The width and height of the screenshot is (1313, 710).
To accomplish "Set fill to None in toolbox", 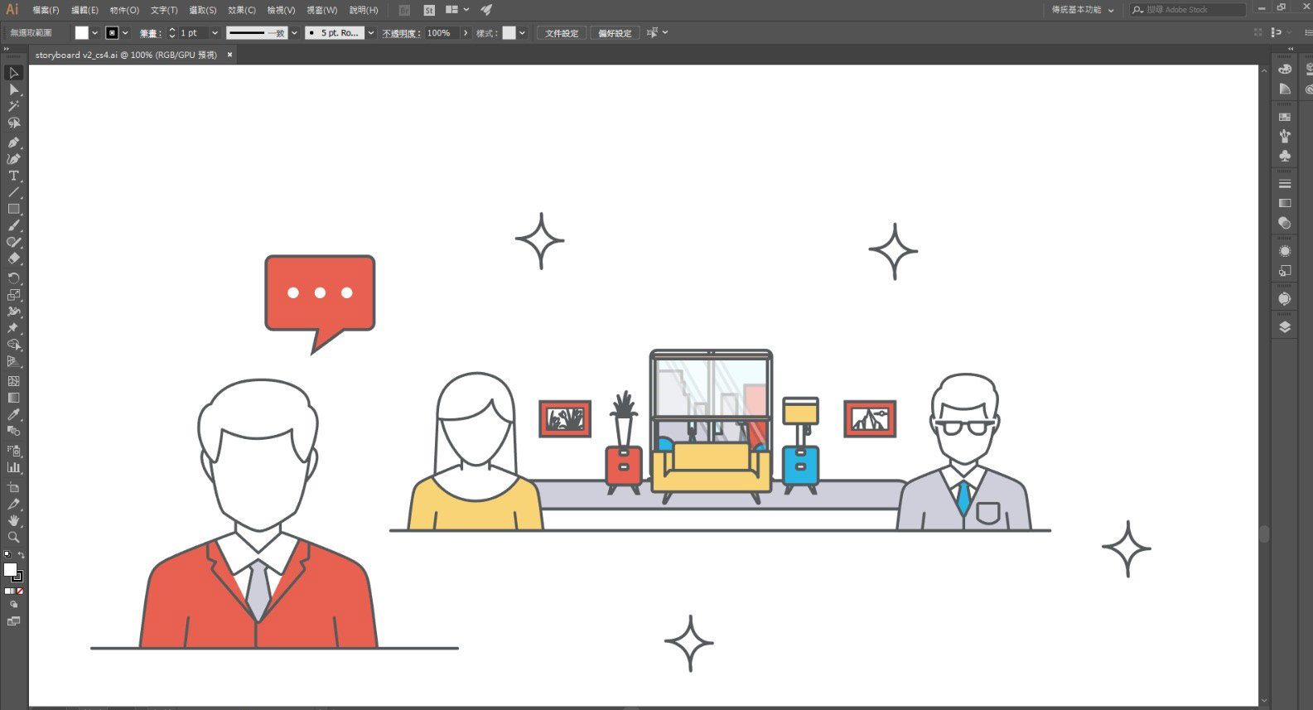I will [x=19, y=592].
